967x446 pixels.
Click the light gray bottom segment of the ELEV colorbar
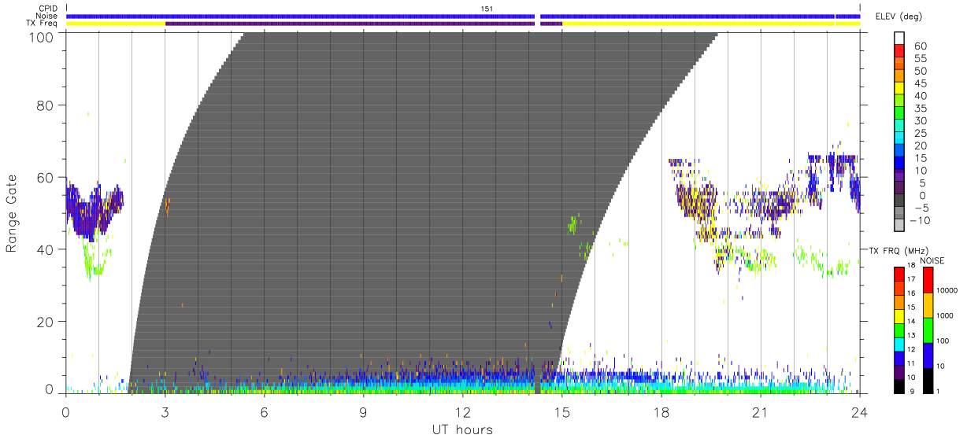coord(900,226)
